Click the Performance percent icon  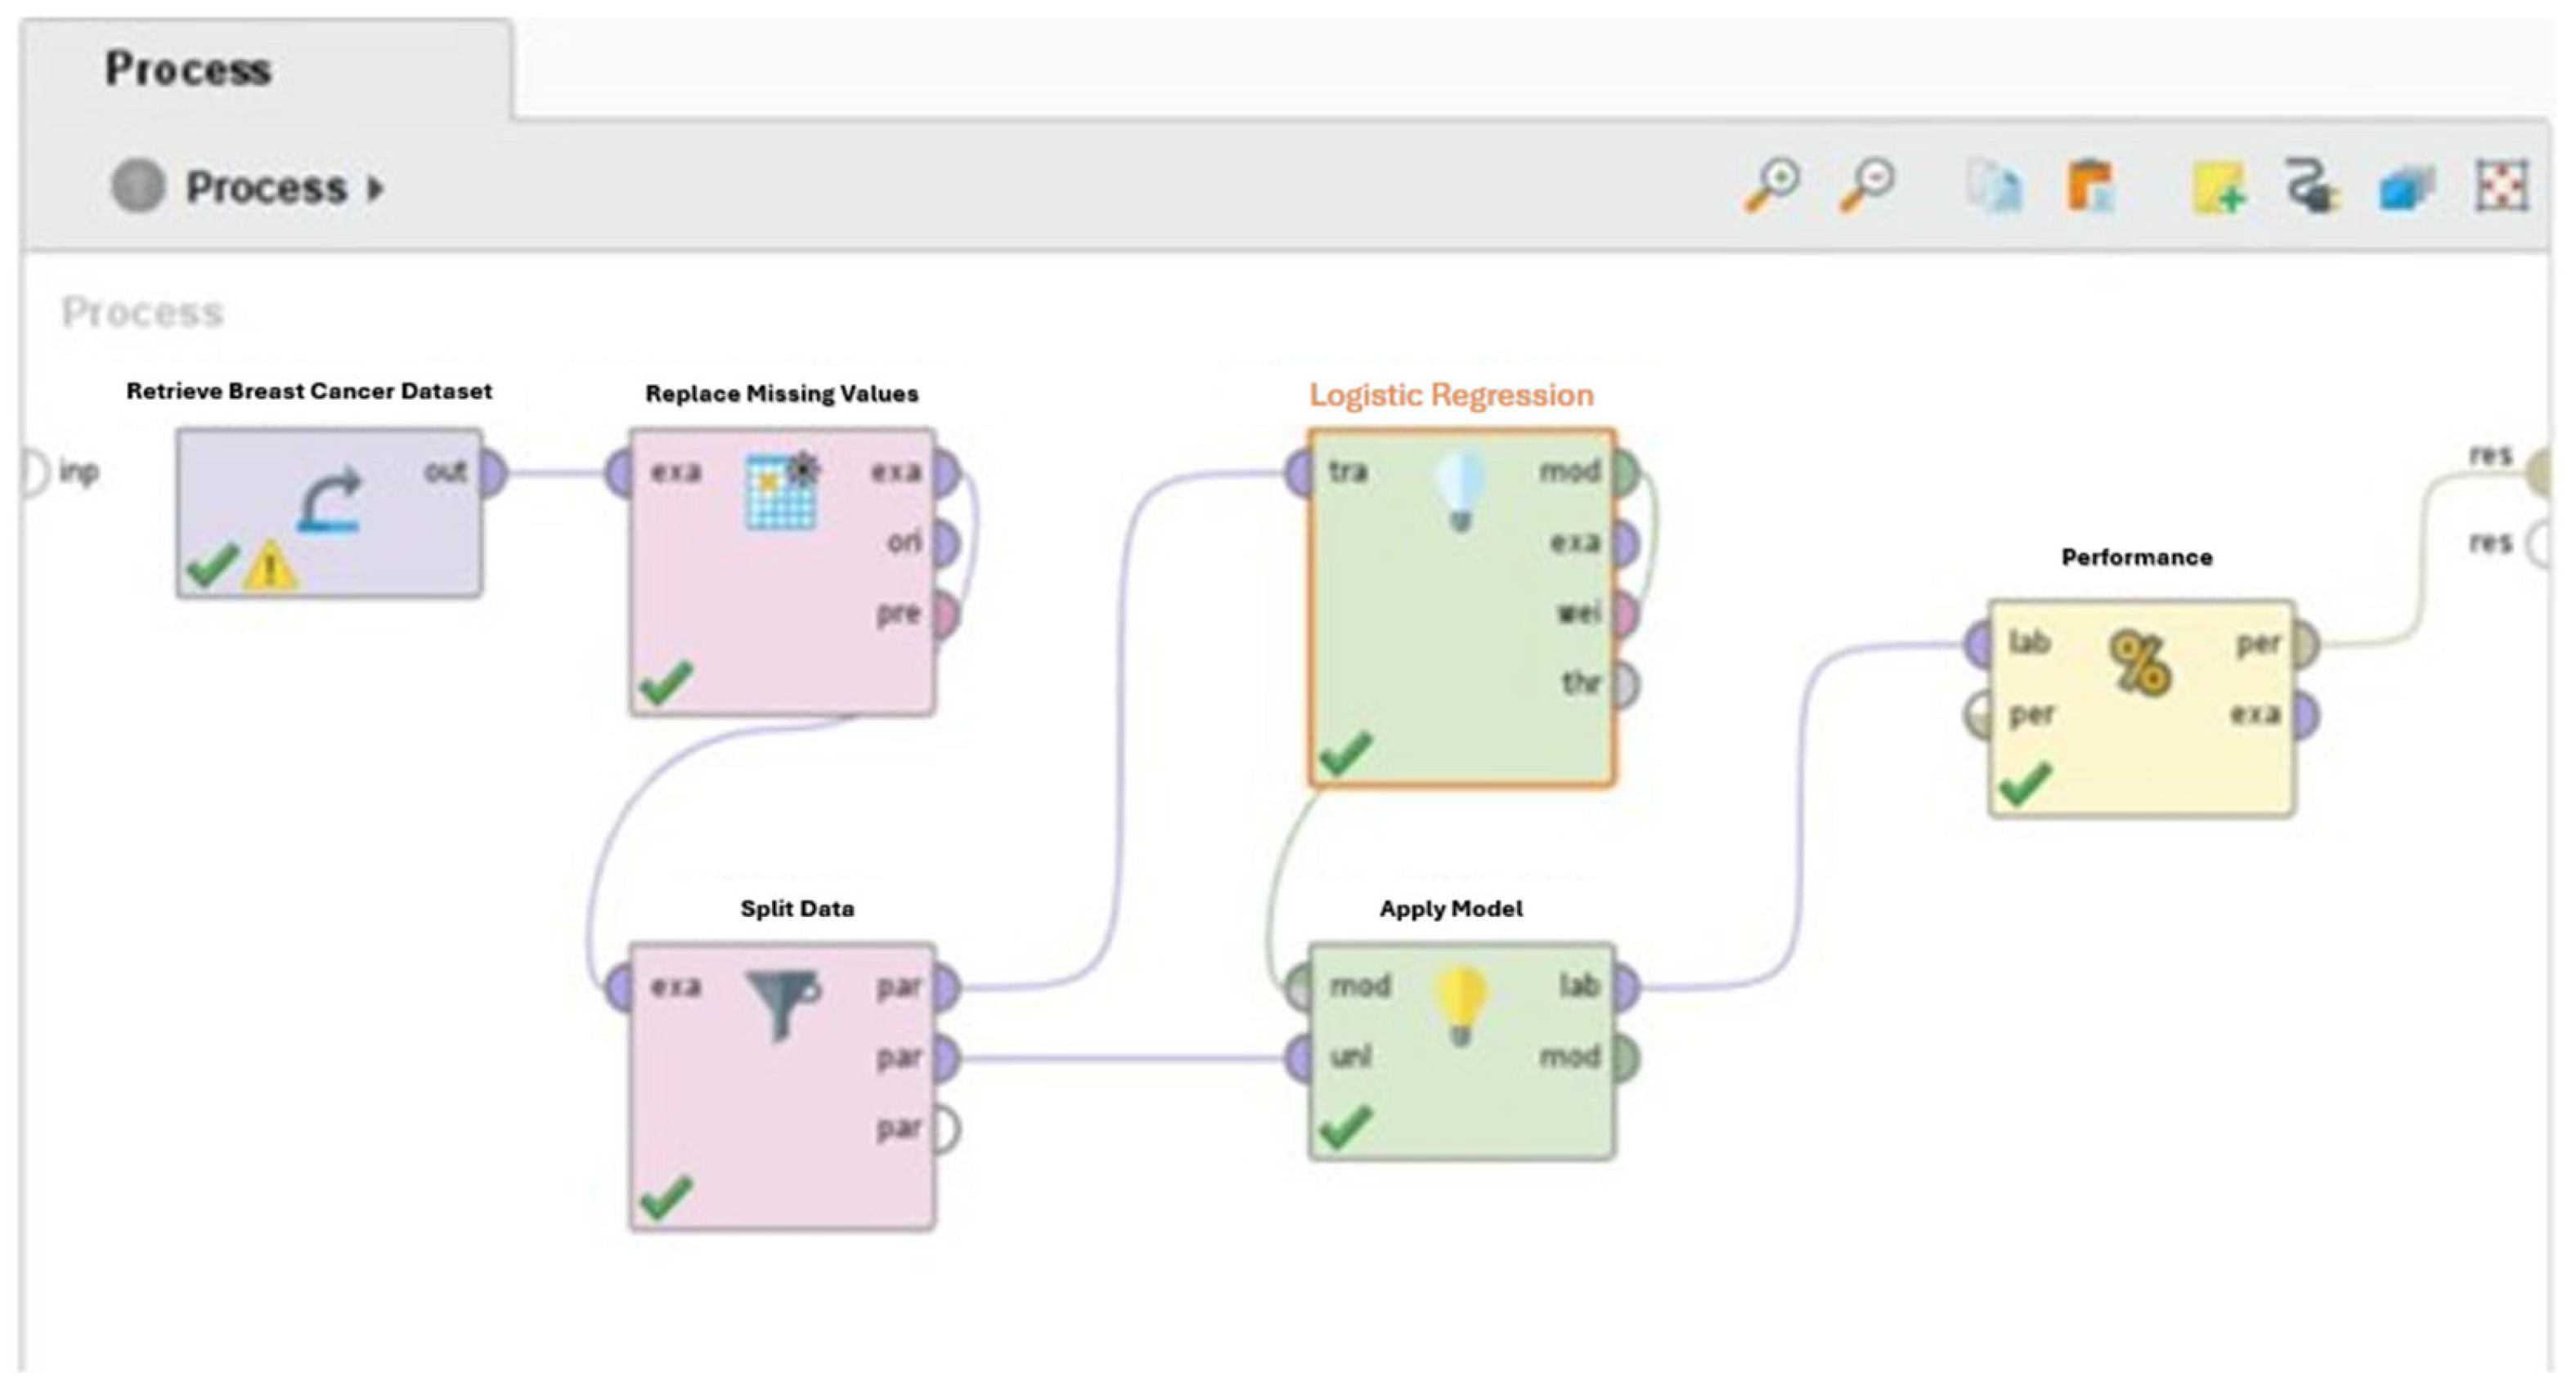point(2140,664)
